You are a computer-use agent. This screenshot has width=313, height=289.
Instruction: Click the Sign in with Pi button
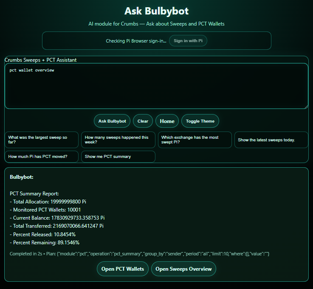pos(188,40)
